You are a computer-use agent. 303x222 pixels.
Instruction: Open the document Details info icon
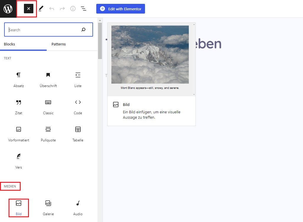pos(73,9)
